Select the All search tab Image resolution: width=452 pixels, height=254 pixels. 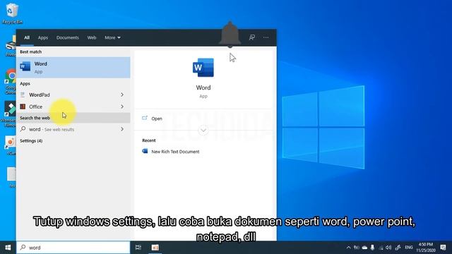tap(27, 37)
